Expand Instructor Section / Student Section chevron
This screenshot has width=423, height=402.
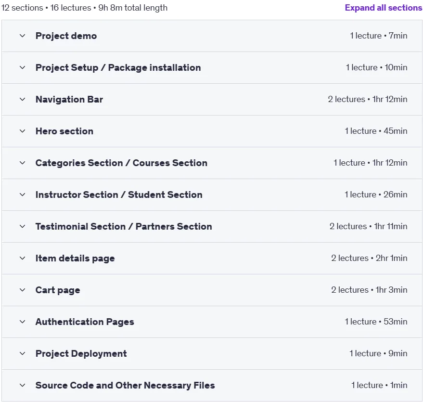pyautogui.click(x=23, y=195)
